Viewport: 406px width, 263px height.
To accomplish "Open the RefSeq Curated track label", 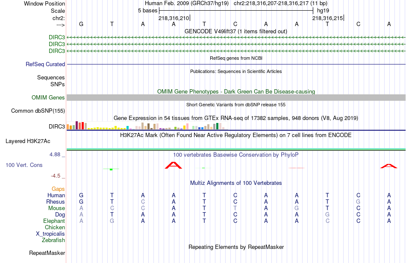I will tap(45, 64).
